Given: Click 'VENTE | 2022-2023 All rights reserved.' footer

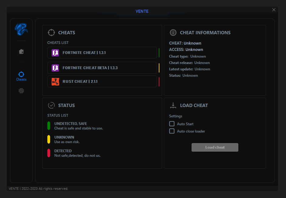Looking at the screenshot, I should 39,189.
